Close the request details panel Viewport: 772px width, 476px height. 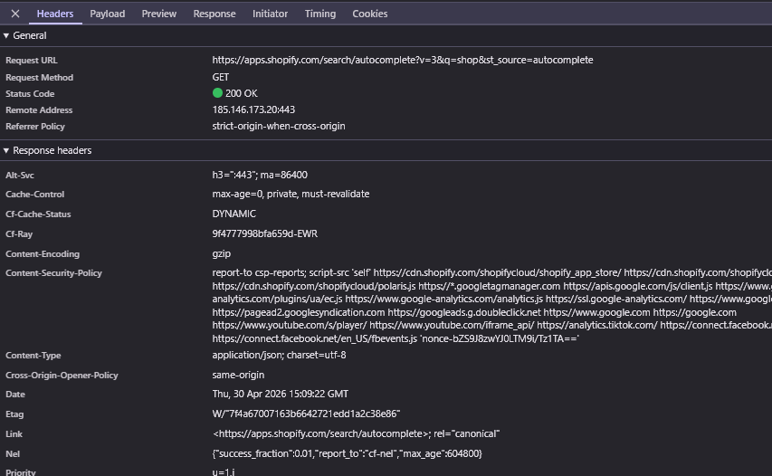click(x=15, y=14)
